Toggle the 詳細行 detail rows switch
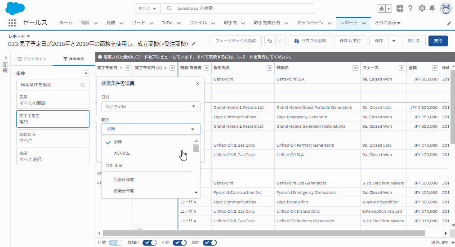Screen dimensions: 455x247 click(149, 243)
